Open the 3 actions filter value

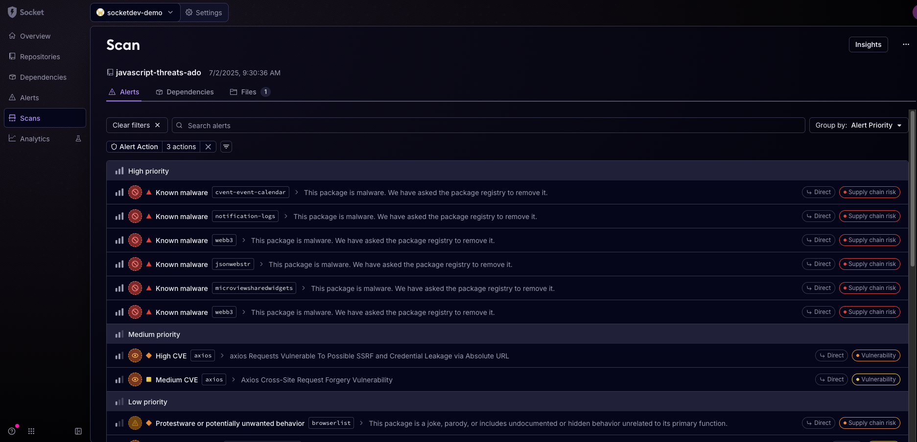click(181, 147)
